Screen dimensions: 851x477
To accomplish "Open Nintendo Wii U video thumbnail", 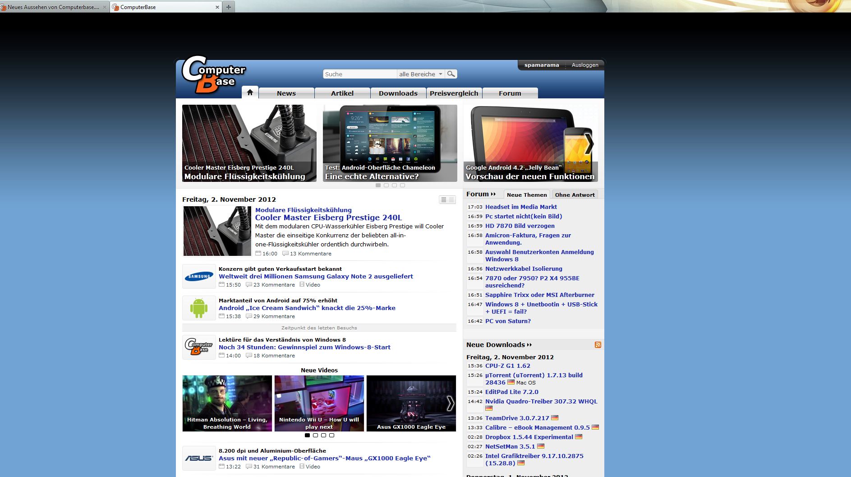I will coord(319,403).
